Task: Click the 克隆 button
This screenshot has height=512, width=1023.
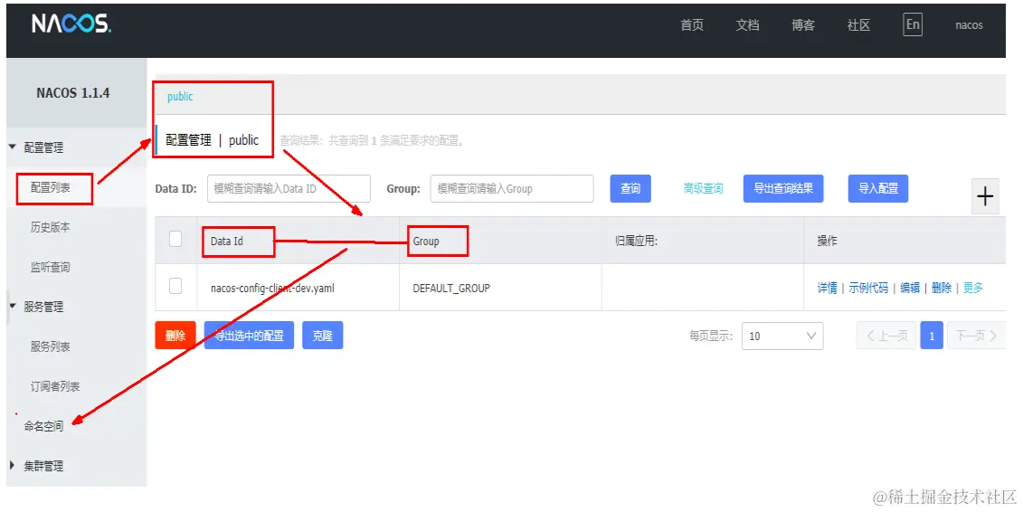Action: click(x=322, y=336)
